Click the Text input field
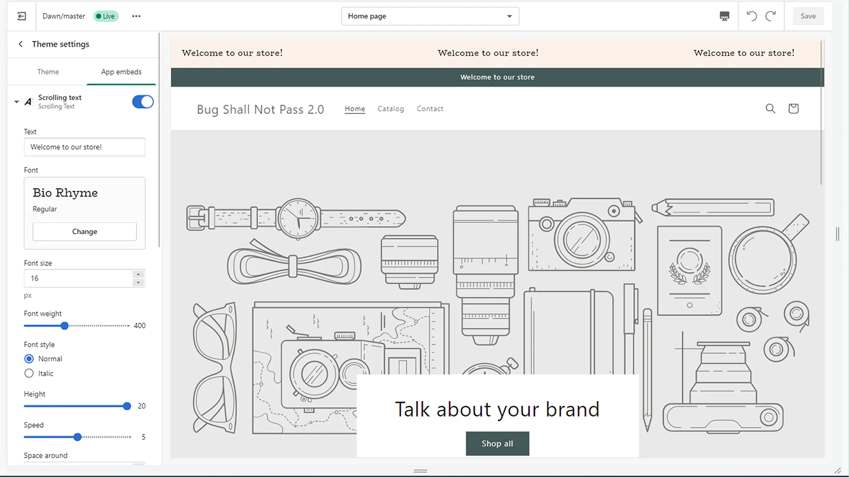 pyautogui.click(x=84, y=147)
